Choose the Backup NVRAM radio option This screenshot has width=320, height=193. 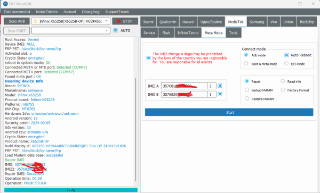tap(247, 90)
